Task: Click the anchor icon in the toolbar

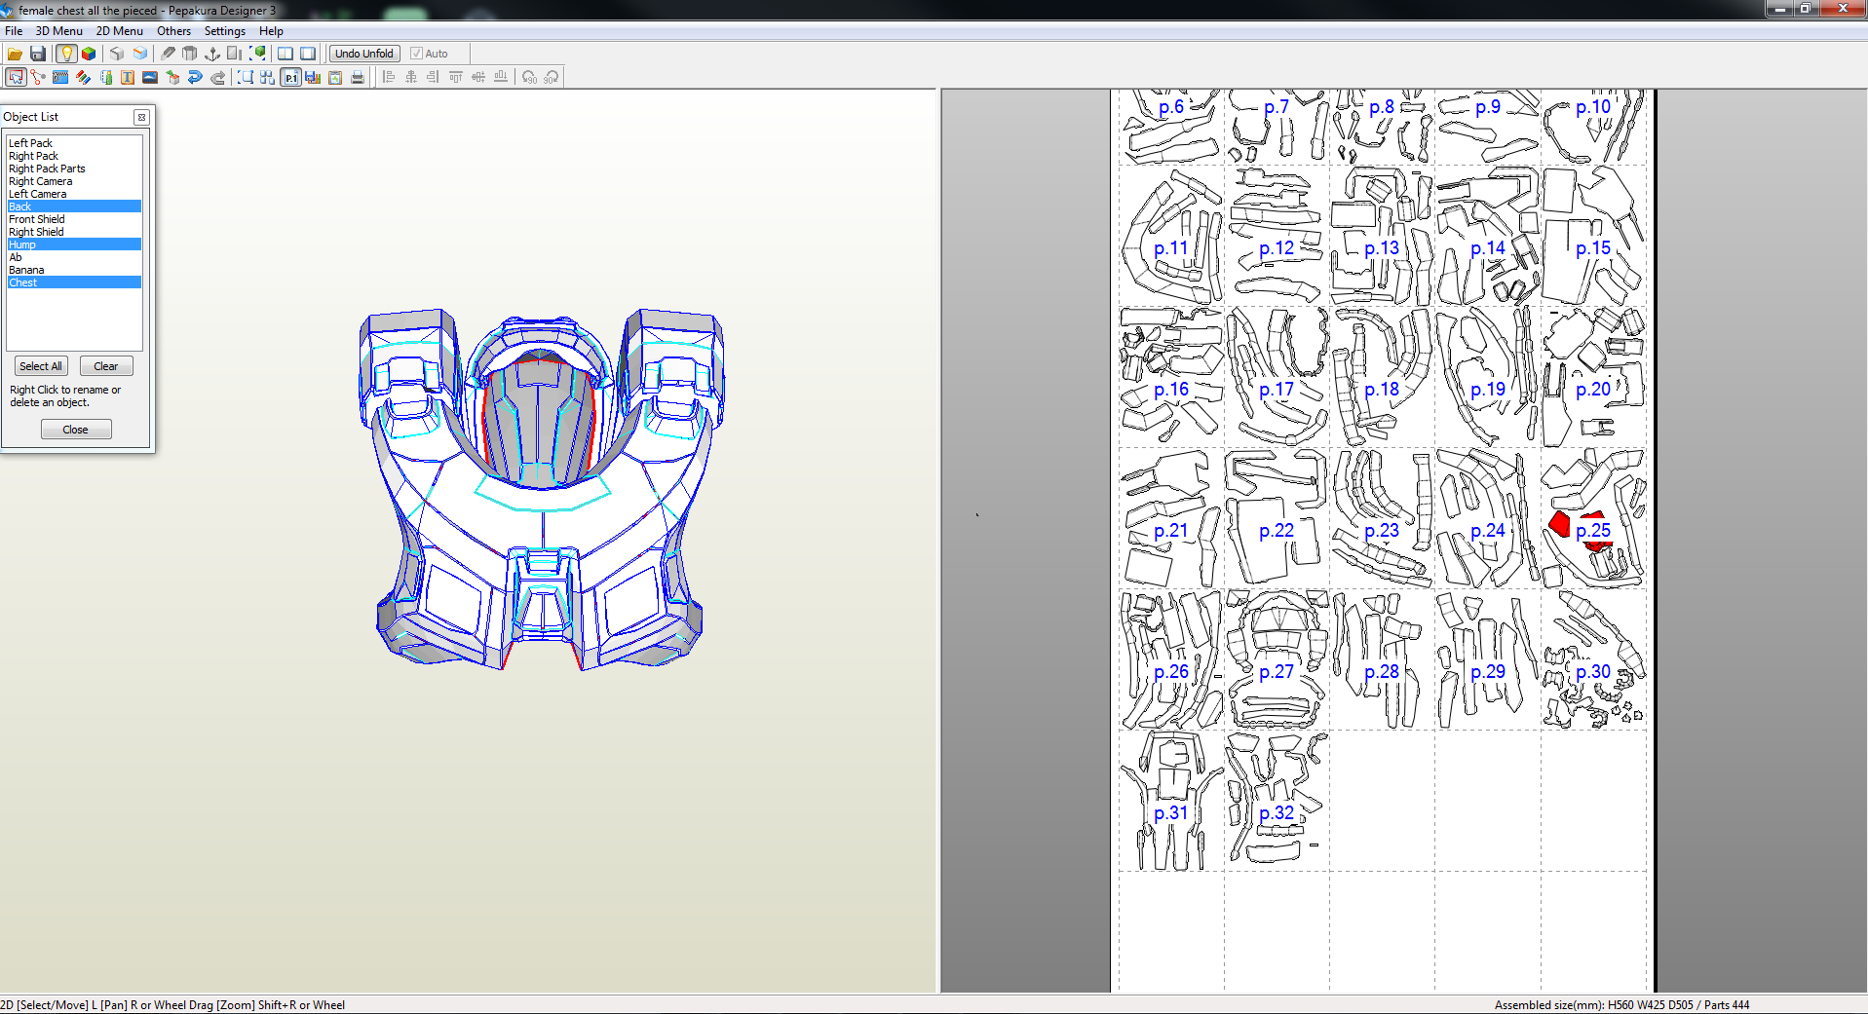Action: pos(212,54)
